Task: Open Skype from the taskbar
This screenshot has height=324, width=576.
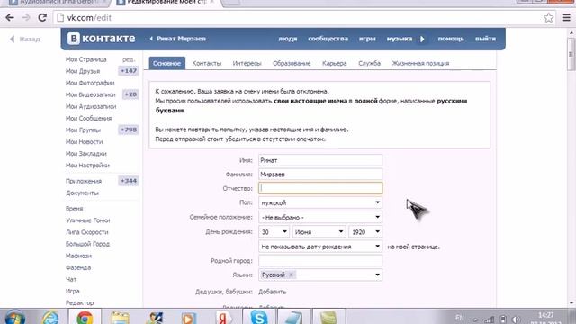Action: click(258, 318)
